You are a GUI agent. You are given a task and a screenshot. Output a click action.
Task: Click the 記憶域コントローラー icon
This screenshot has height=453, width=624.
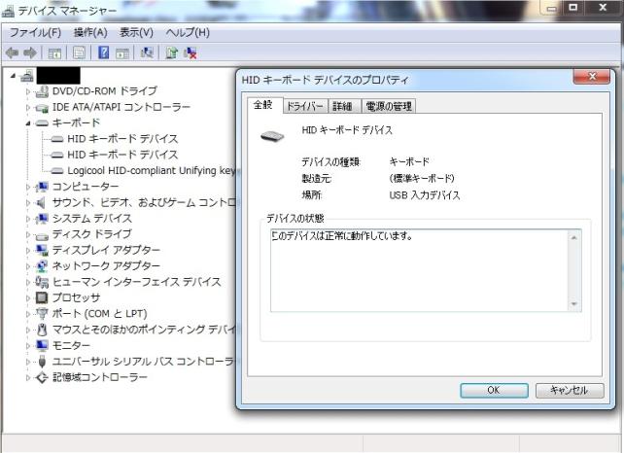point(42,377)
